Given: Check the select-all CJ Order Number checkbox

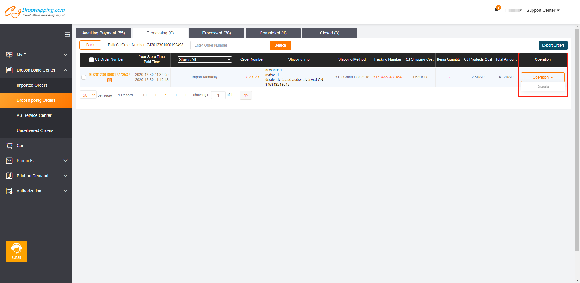Looking at the screenshot, I should pos(91,60).
